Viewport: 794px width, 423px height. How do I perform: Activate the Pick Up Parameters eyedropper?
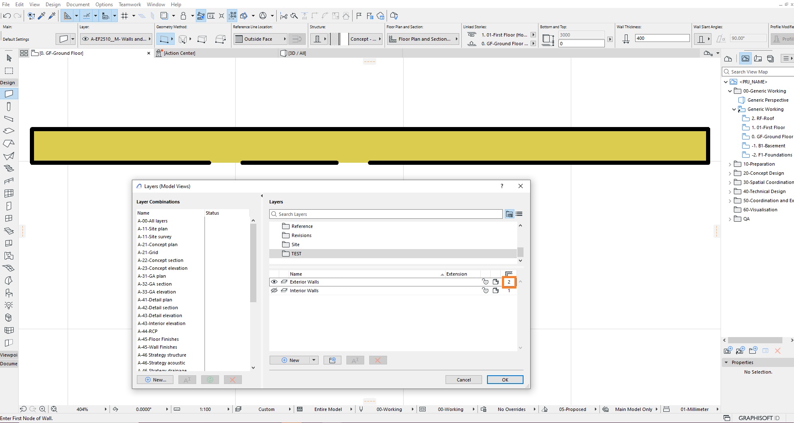point(41,16)
